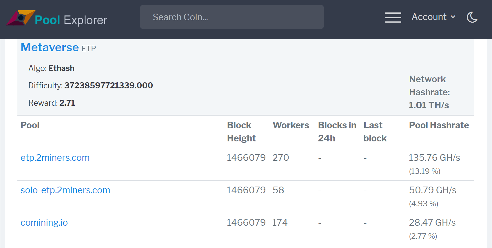Open the comining.io pool link
The width and height of the screenshot is (492, 248).
point(44,223)
